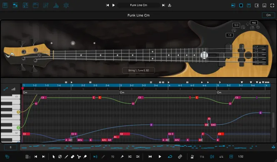Select the mute note tool
Viewport: 277px width, 162px height.
[60, 157]
